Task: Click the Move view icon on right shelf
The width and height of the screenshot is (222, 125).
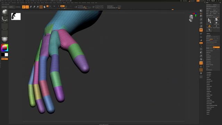Action: [x=201, y=52]
